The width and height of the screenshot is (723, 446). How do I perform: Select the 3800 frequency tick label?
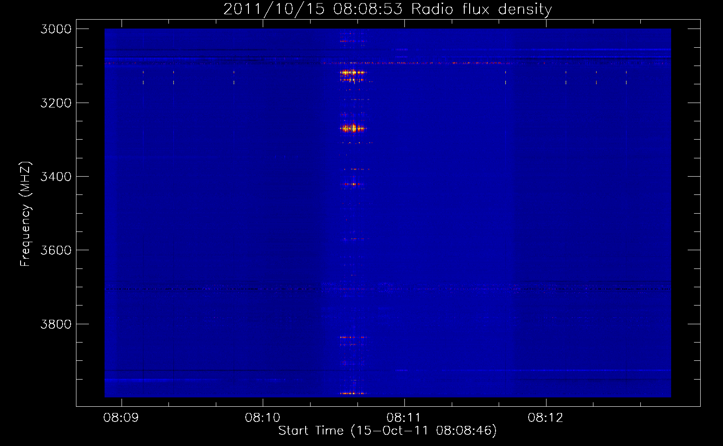pyautogui.click(x=56, y=324)
